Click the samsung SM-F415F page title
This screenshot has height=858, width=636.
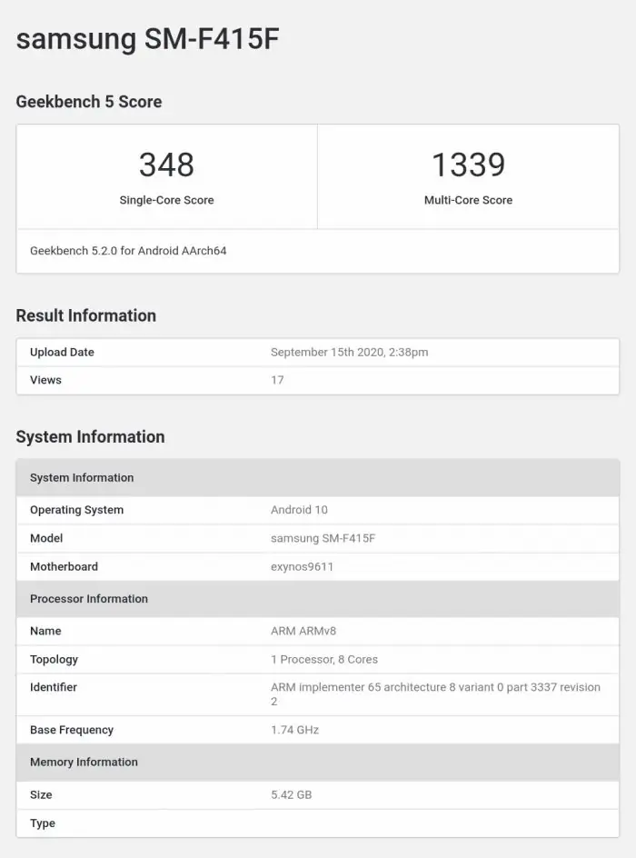[148, 39]
